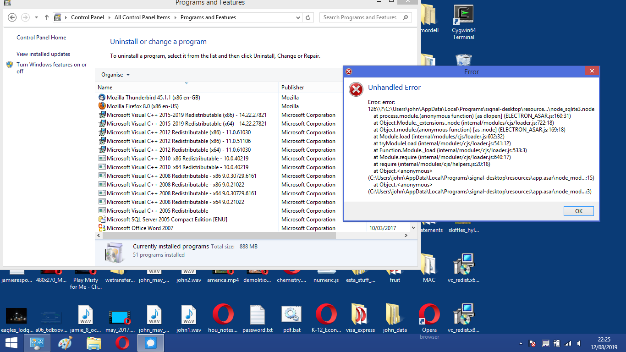This screenshot has height=352, width=626.
Task: Open the address bar history dropdown
Action: (298, 17)
